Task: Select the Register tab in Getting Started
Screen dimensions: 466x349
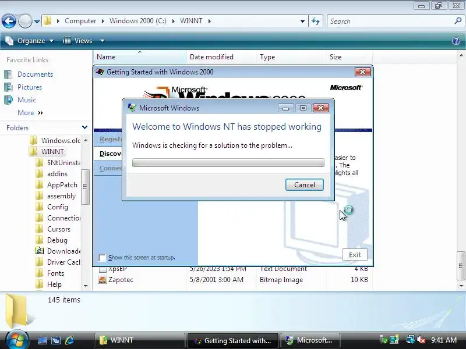Action: tap(110, 139)
